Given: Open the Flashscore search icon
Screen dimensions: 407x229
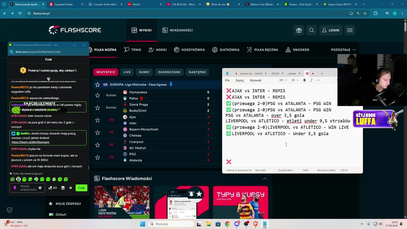Looking at the screenshot, I should pyautogui.click(x=312, y=30).
